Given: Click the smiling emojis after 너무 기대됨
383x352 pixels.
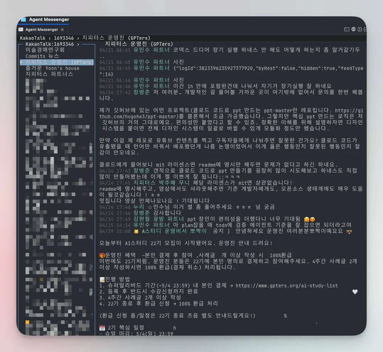Looking at the screenshot, I should (310, 219).
